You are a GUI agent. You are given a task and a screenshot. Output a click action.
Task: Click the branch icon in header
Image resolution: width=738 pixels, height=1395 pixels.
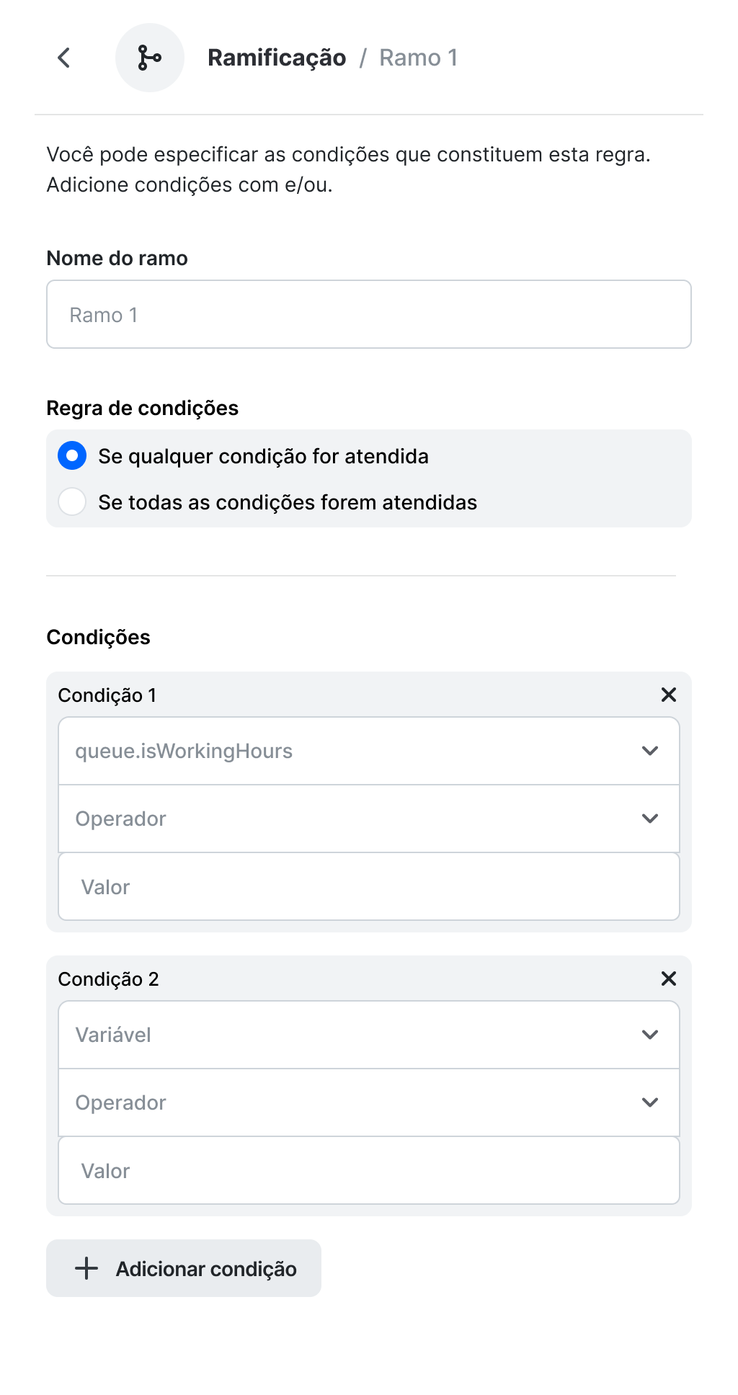click(x=150, y=58)
